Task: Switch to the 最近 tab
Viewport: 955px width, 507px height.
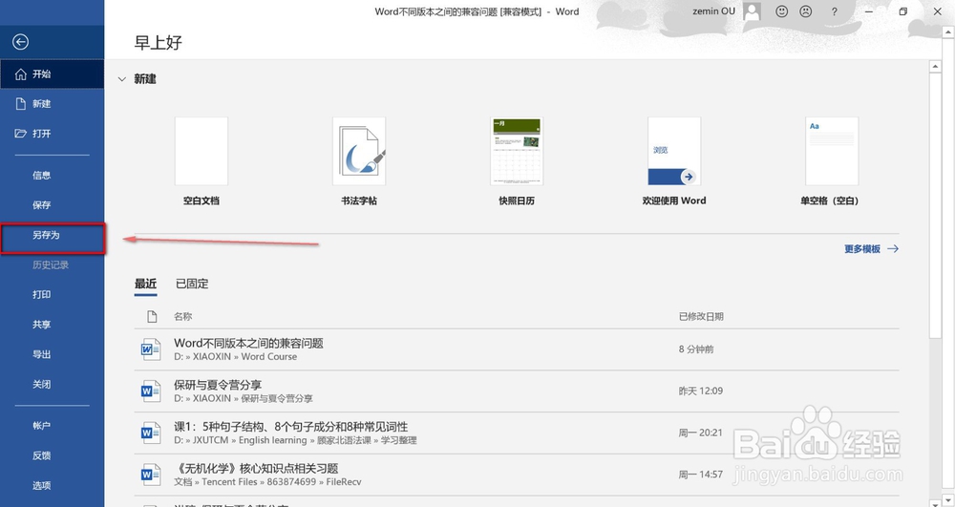Action: click(145, 284)
